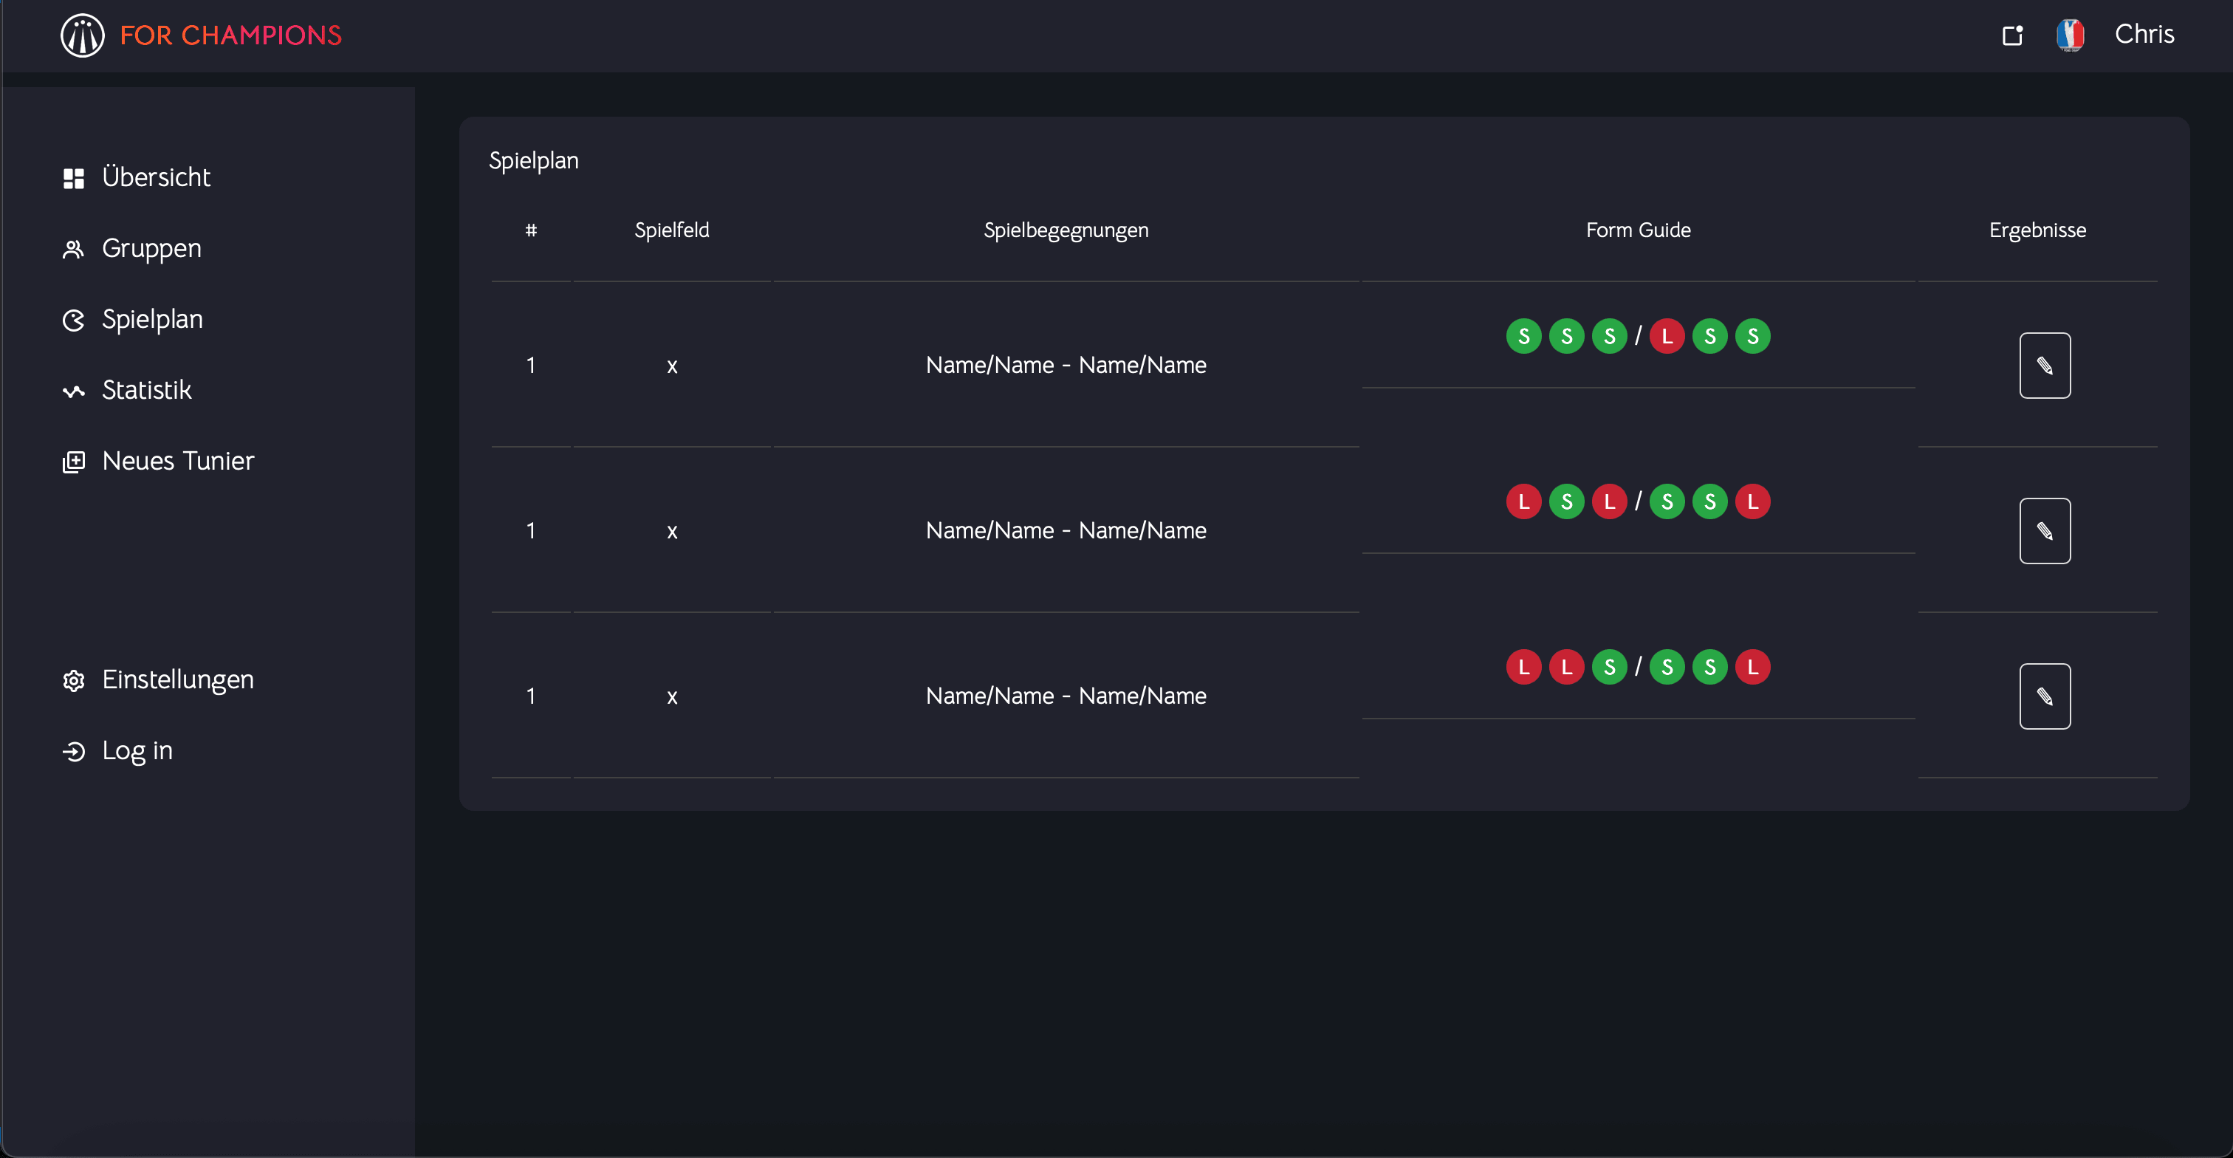This screenshot has width=2233, height=1158.
Task: Click the For Champions logo icon
Action: tap(83, 35)
